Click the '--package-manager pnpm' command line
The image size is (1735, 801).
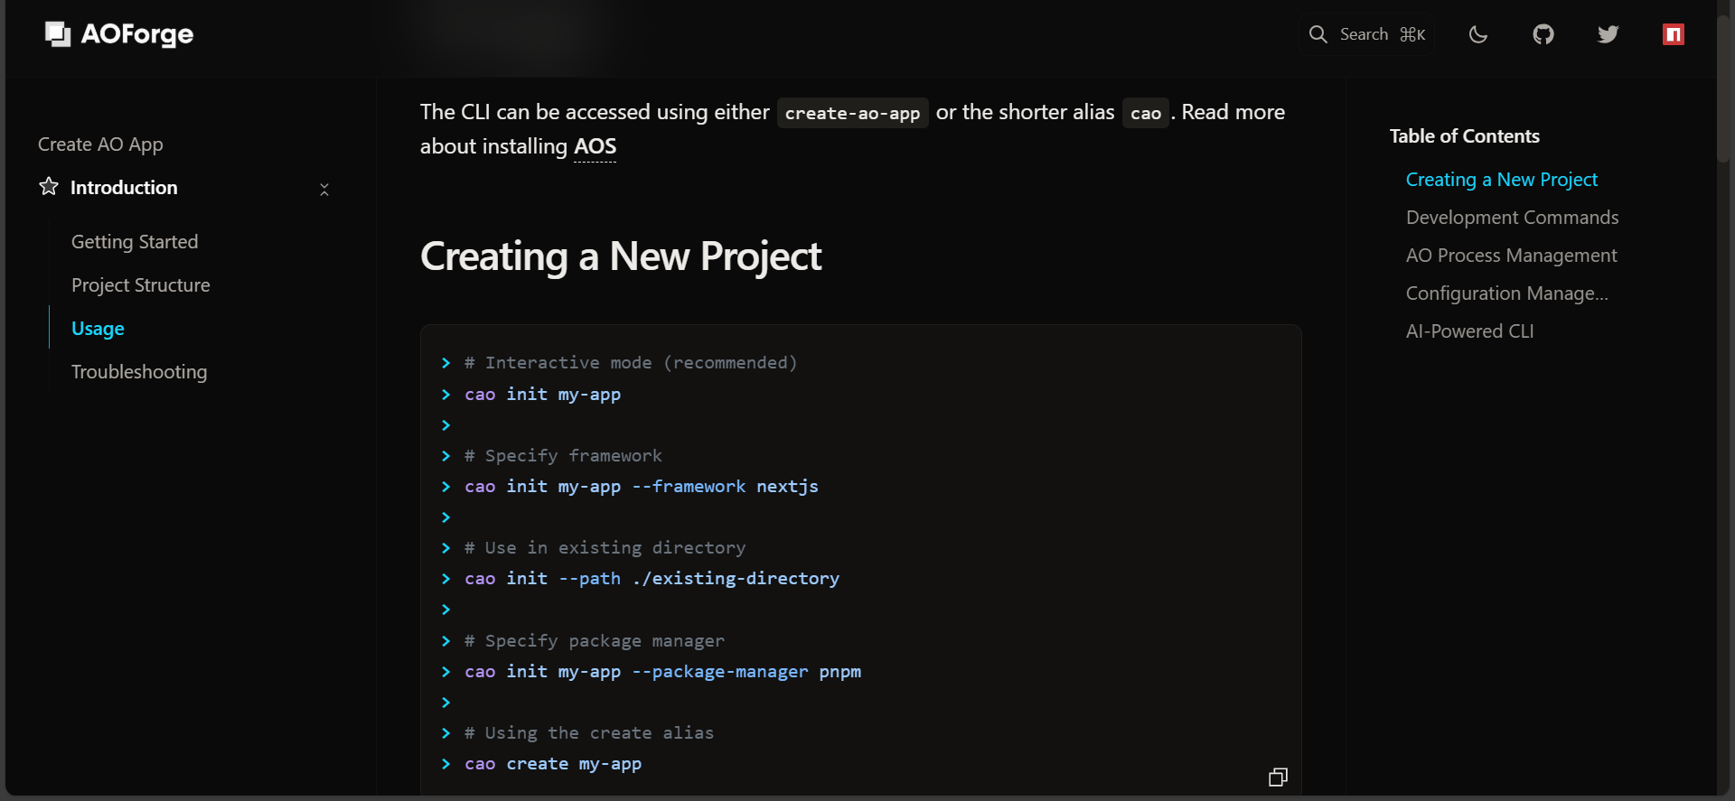click(662, 672)
